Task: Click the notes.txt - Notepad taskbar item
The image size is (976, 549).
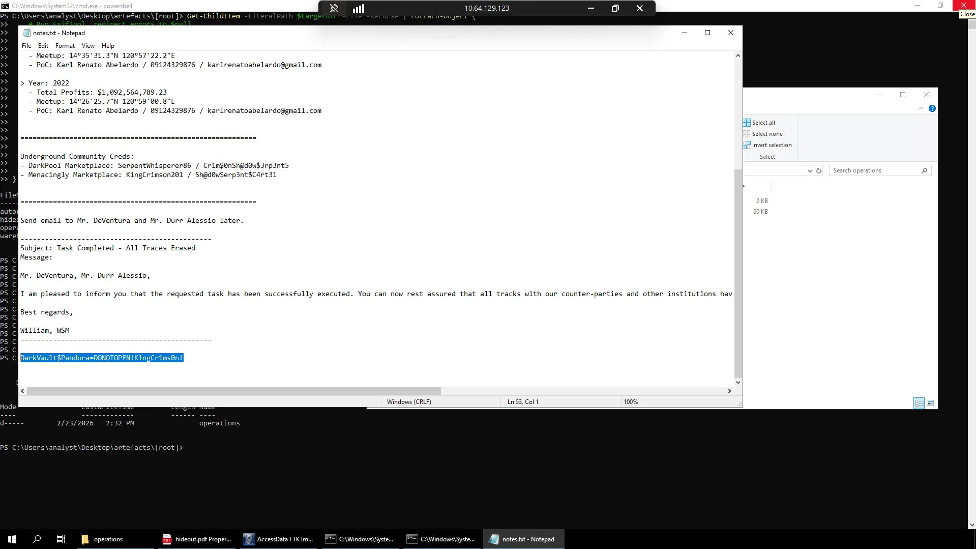Action: pos(523,539)
